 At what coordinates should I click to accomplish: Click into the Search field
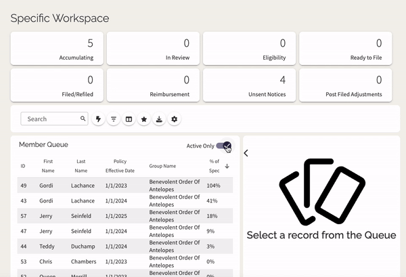click(x=54, y=119)
